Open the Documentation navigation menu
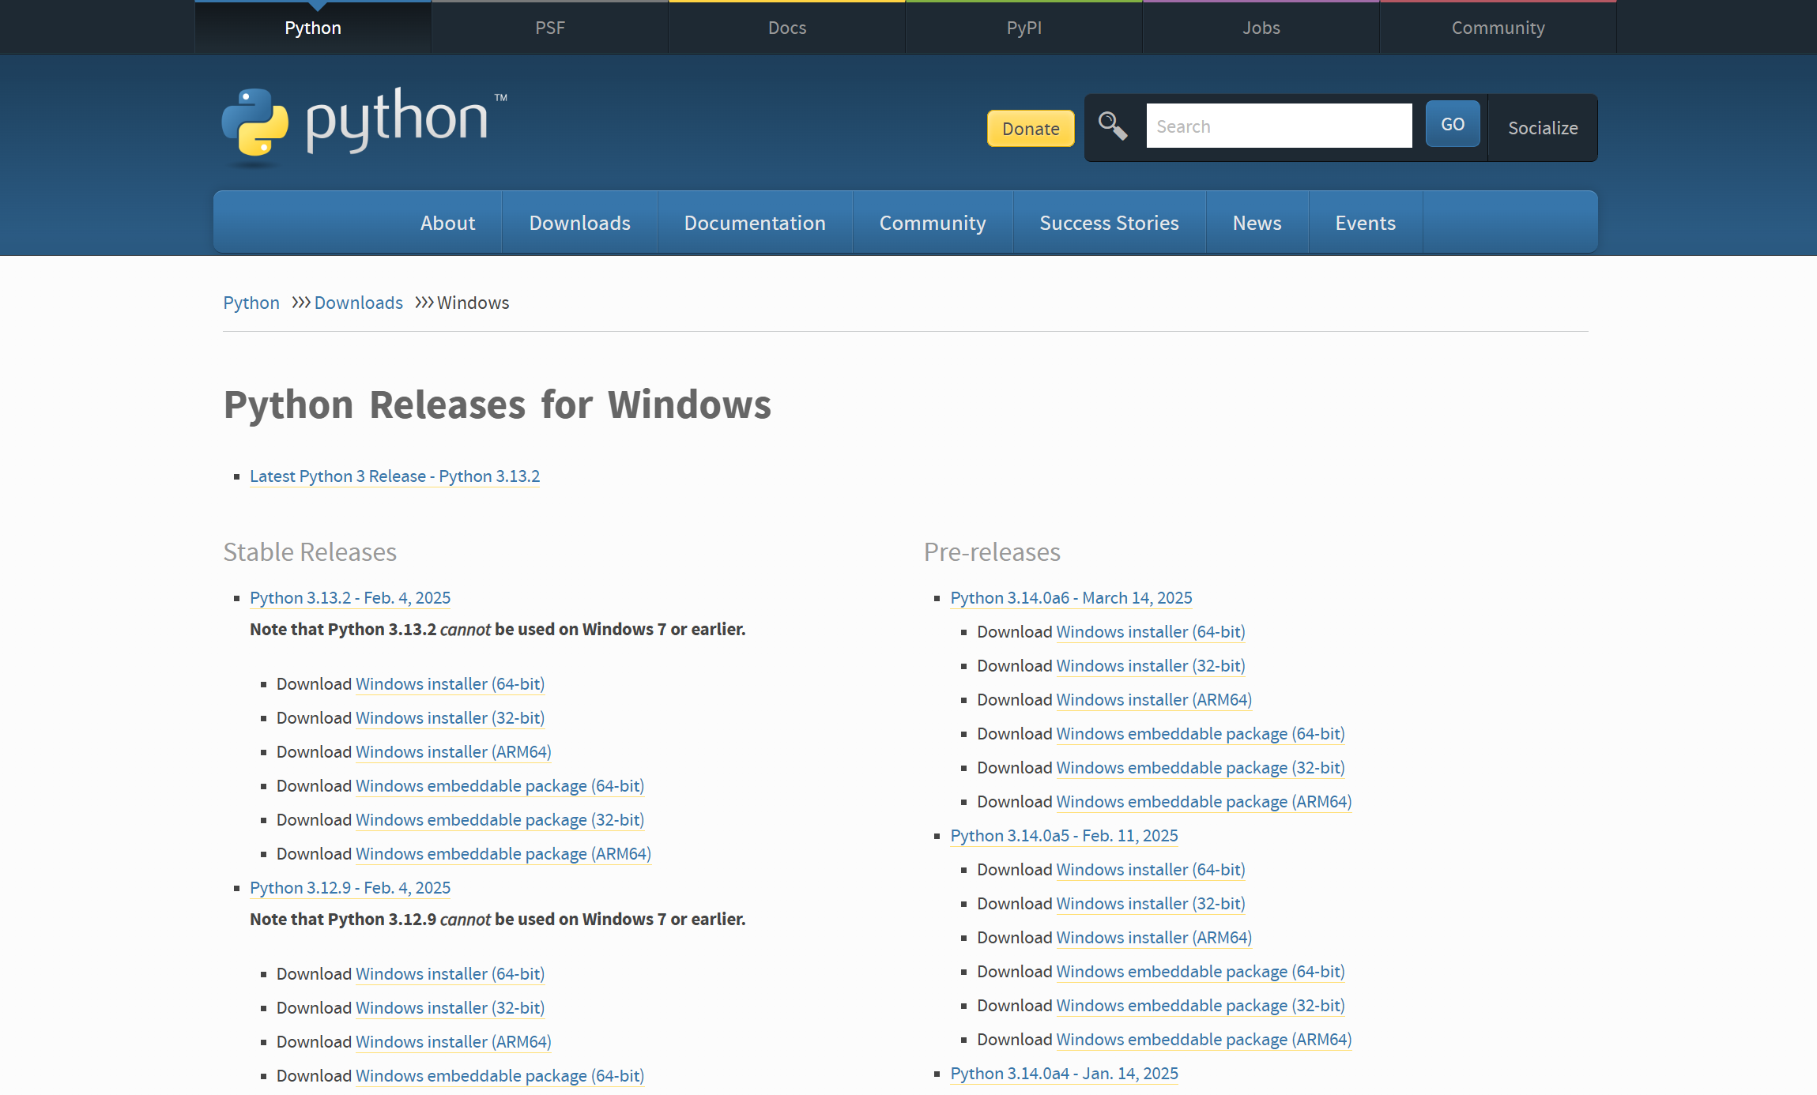Screen dimensions: 1817x1095 pos(754,223)
